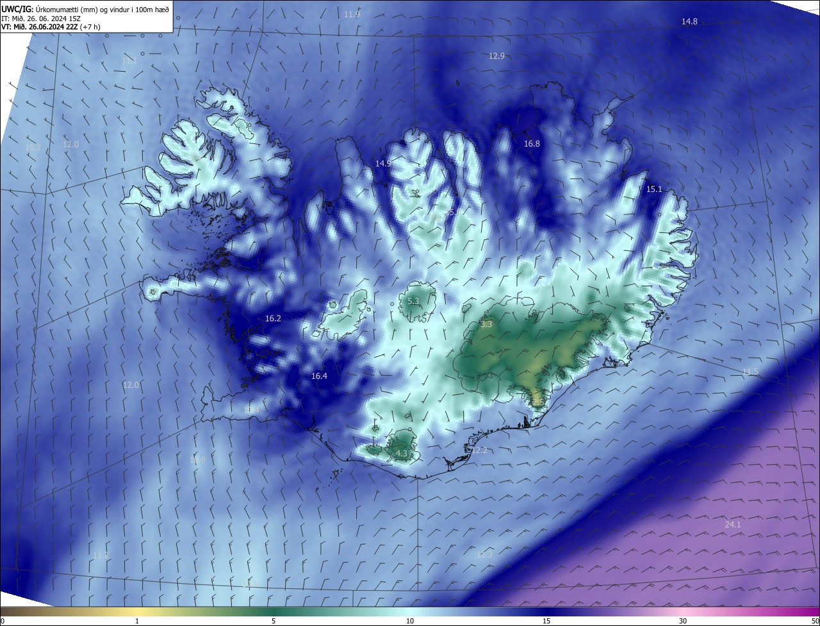Select the 15.1 value label
This screenshot has width=820, height=626.
(x=654, y=189)
